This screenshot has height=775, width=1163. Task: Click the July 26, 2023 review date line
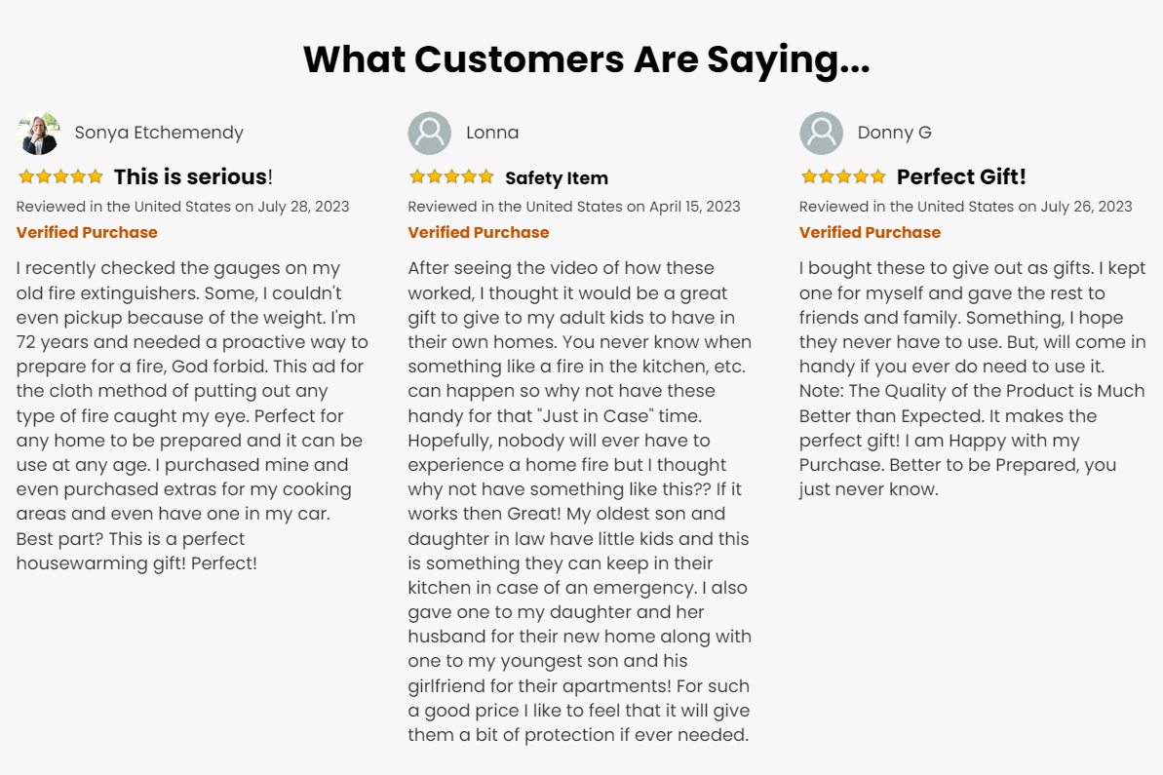[x=966, y=207]
